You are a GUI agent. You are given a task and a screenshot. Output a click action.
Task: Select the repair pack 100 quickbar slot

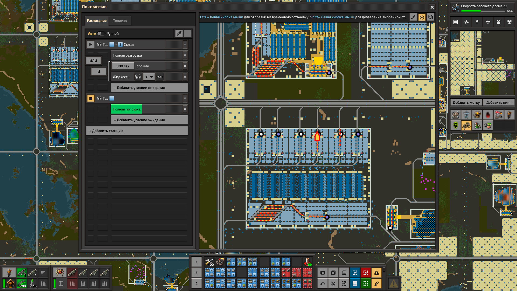point(209,262)
